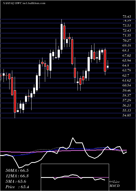Select the 55.13 price axis label

tap(126, 110)
